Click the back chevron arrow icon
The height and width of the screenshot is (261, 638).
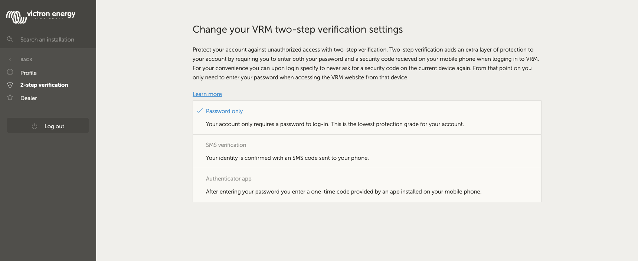10,59
